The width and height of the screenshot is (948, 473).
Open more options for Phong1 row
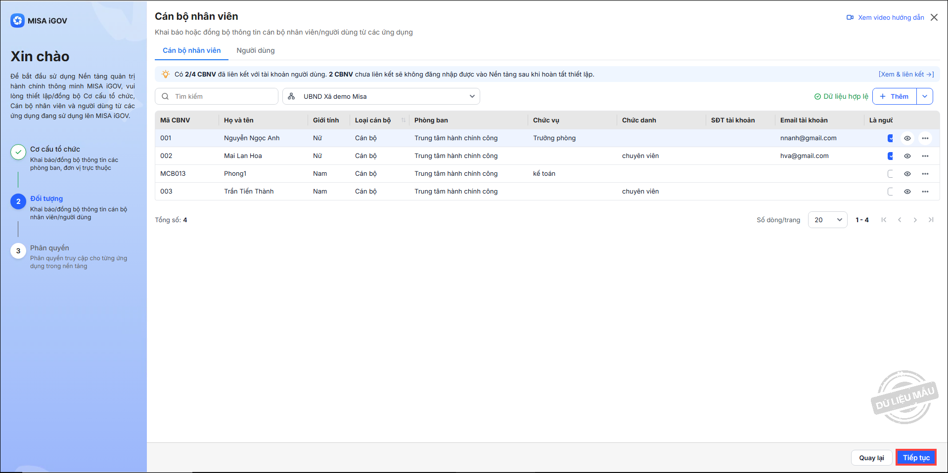925,174
